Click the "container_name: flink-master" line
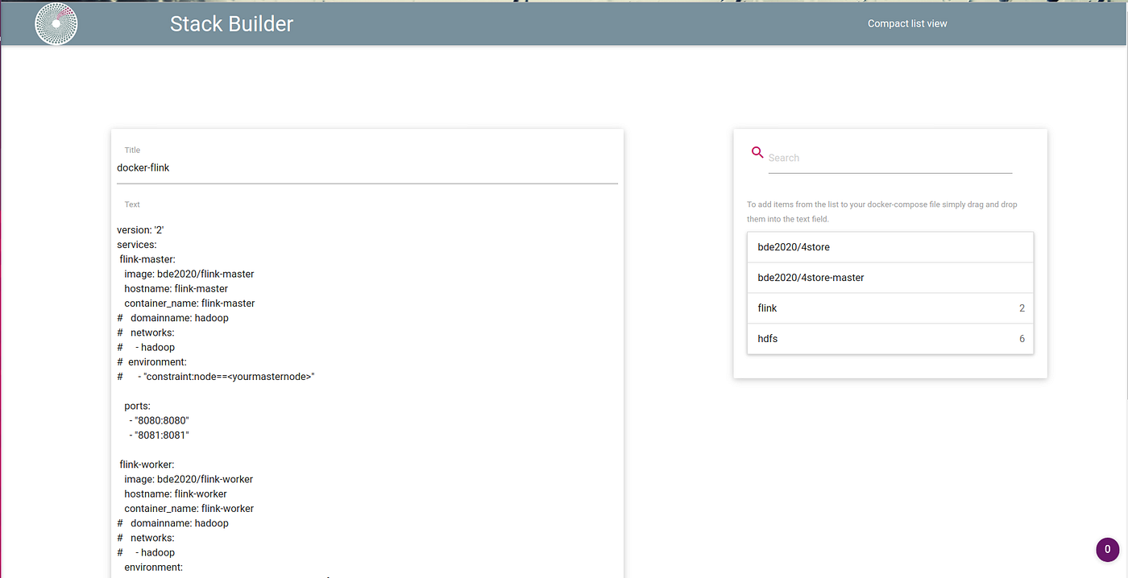1128x578 pixels. (x=189, y=303)
